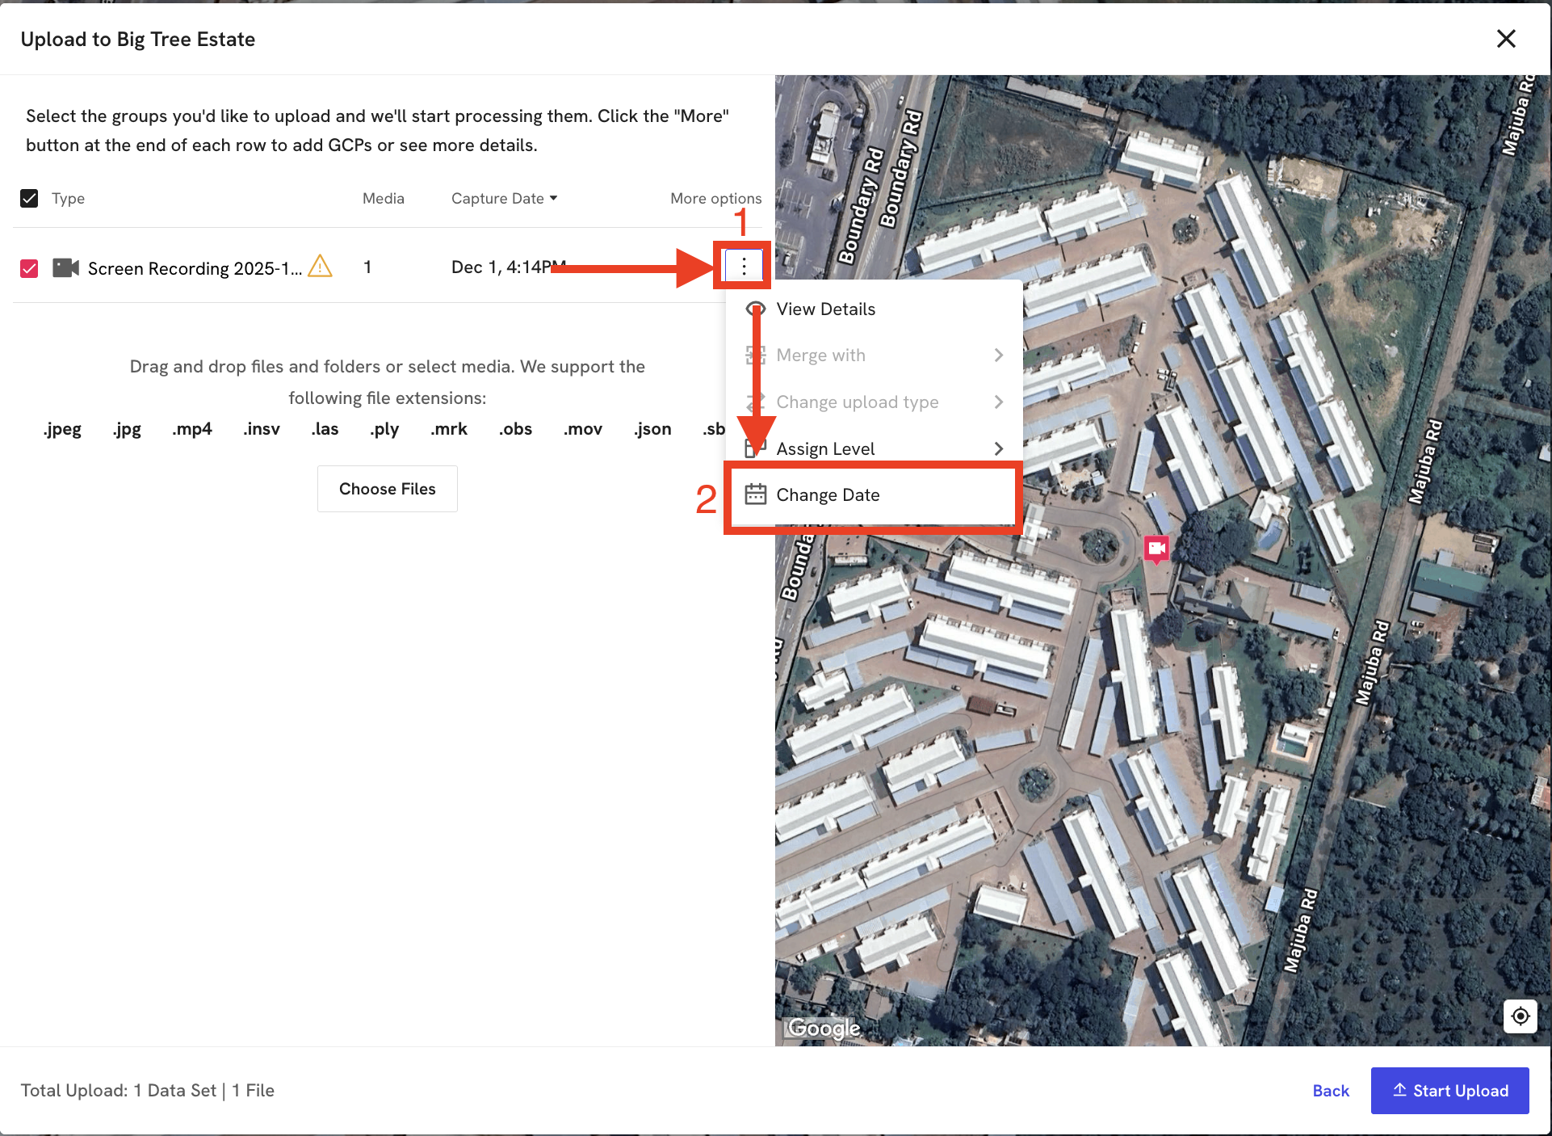The image size is (1552, 1136).
Task: Click the warning triangle beside Screen Recording
Action: click(x=320, y=267)
